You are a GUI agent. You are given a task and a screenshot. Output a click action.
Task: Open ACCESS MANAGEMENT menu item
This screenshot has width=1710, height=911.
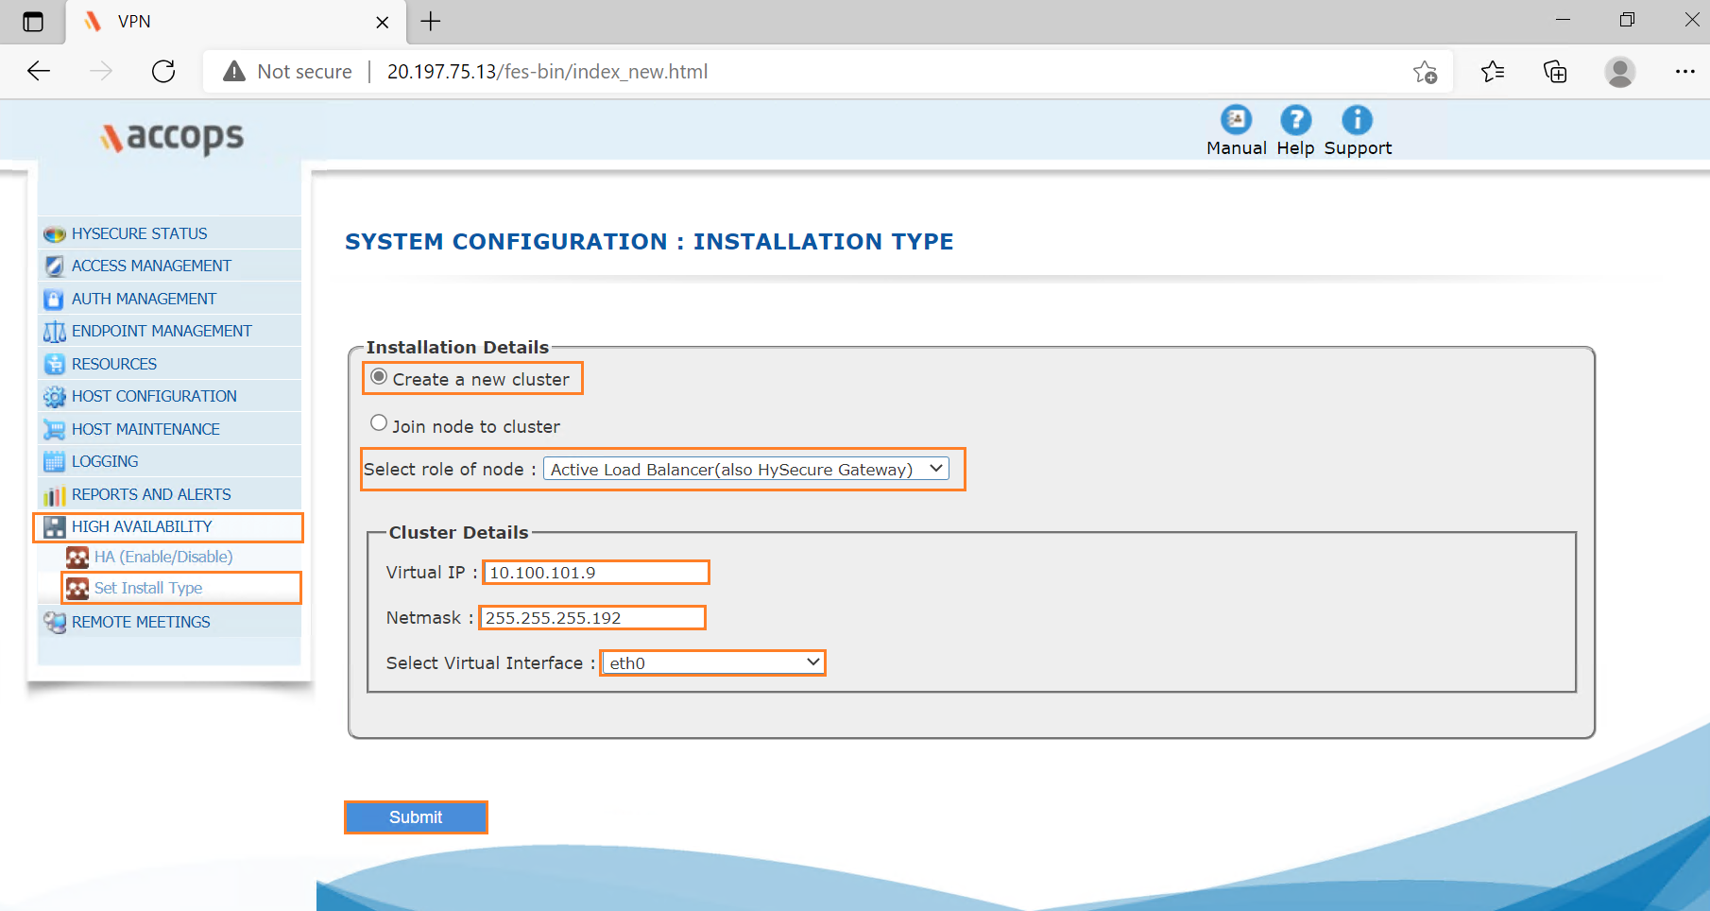click(x=151, y=266)
